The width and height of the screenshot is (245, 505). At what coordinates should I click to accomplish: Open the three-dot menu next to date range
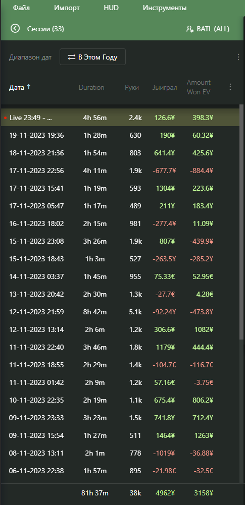click(x=238, y=57)
